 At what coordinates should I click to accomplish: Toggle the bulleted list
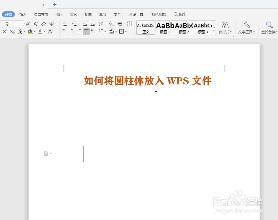[64, 24]
